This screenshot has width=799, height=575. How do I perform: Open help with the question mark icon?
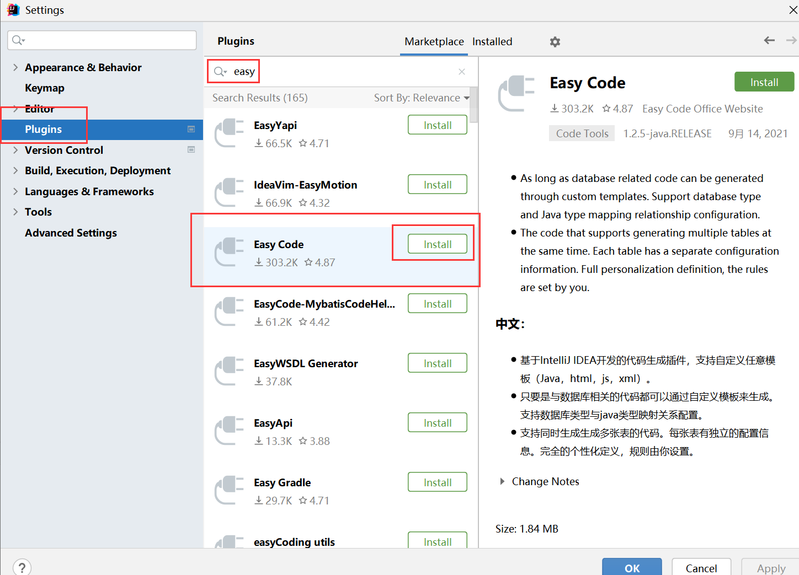click(x=22, y=567)
